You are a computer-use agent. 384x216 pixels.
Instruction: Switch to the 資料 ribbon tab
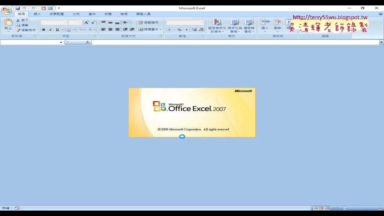92,14
